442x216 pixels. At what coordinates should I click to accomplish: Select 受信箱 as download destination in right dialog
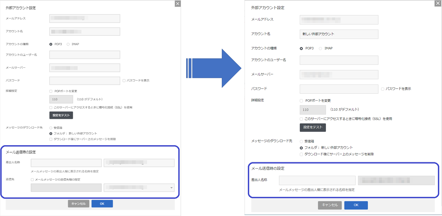click(302, 142)
